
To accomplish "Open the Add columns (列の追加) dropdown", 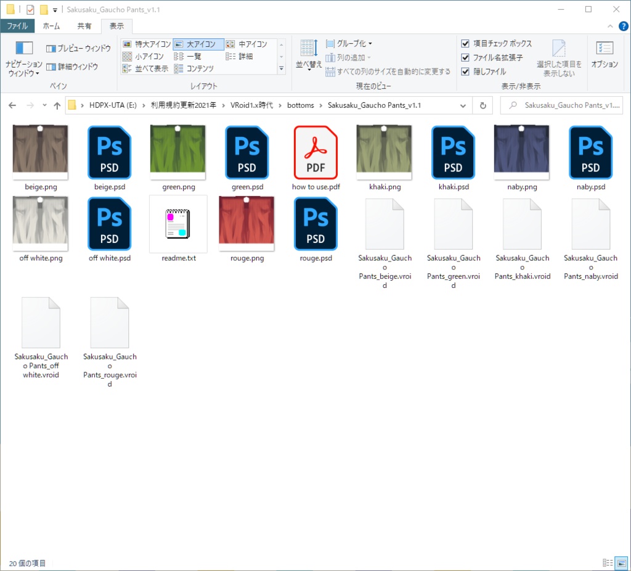I will [x=348, y=57].
